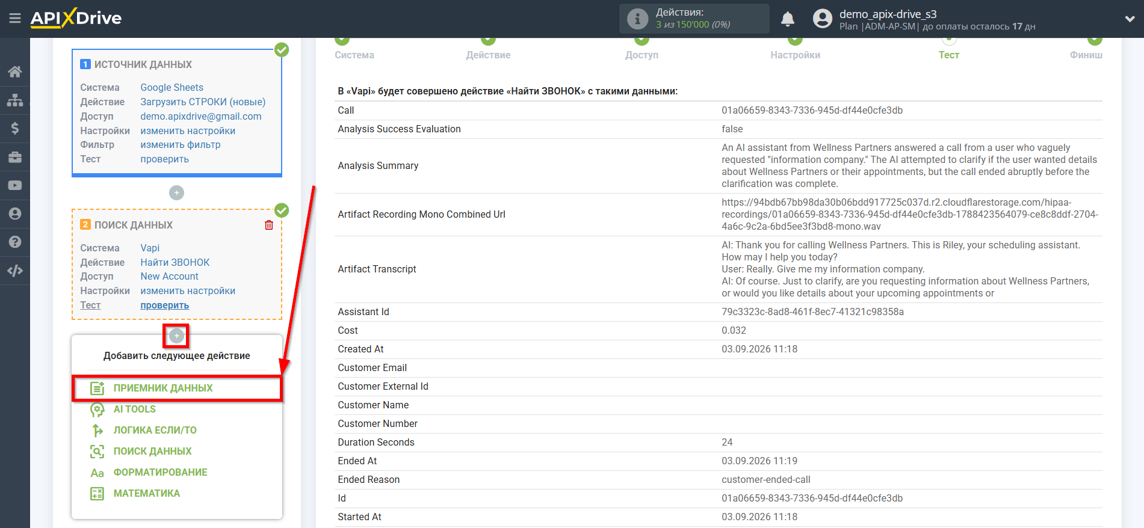Click the Математика calculator icon

pyautogui.click(x=97, y=494)
